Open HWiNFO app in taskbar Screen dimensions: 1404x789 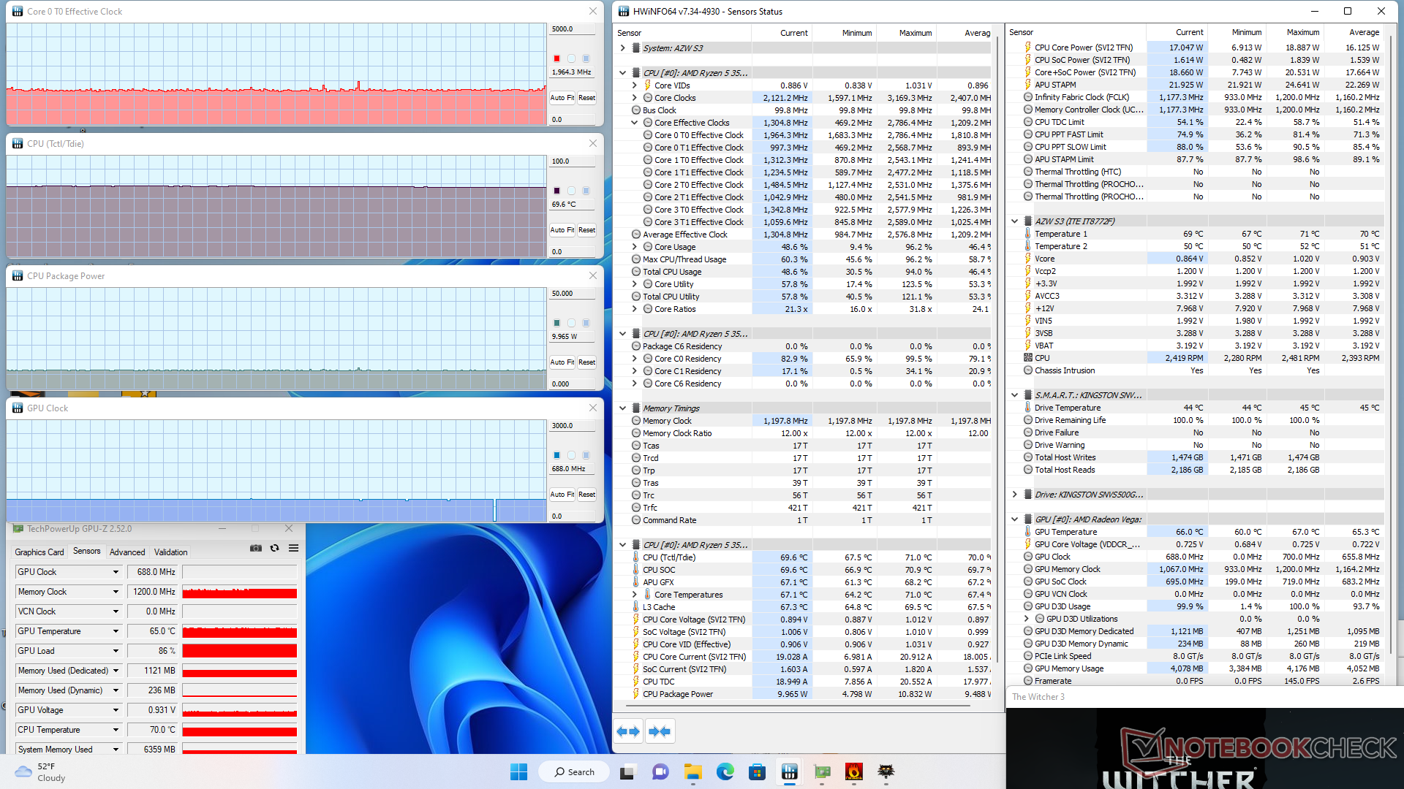pyautogui.click(x=789, y=772)
